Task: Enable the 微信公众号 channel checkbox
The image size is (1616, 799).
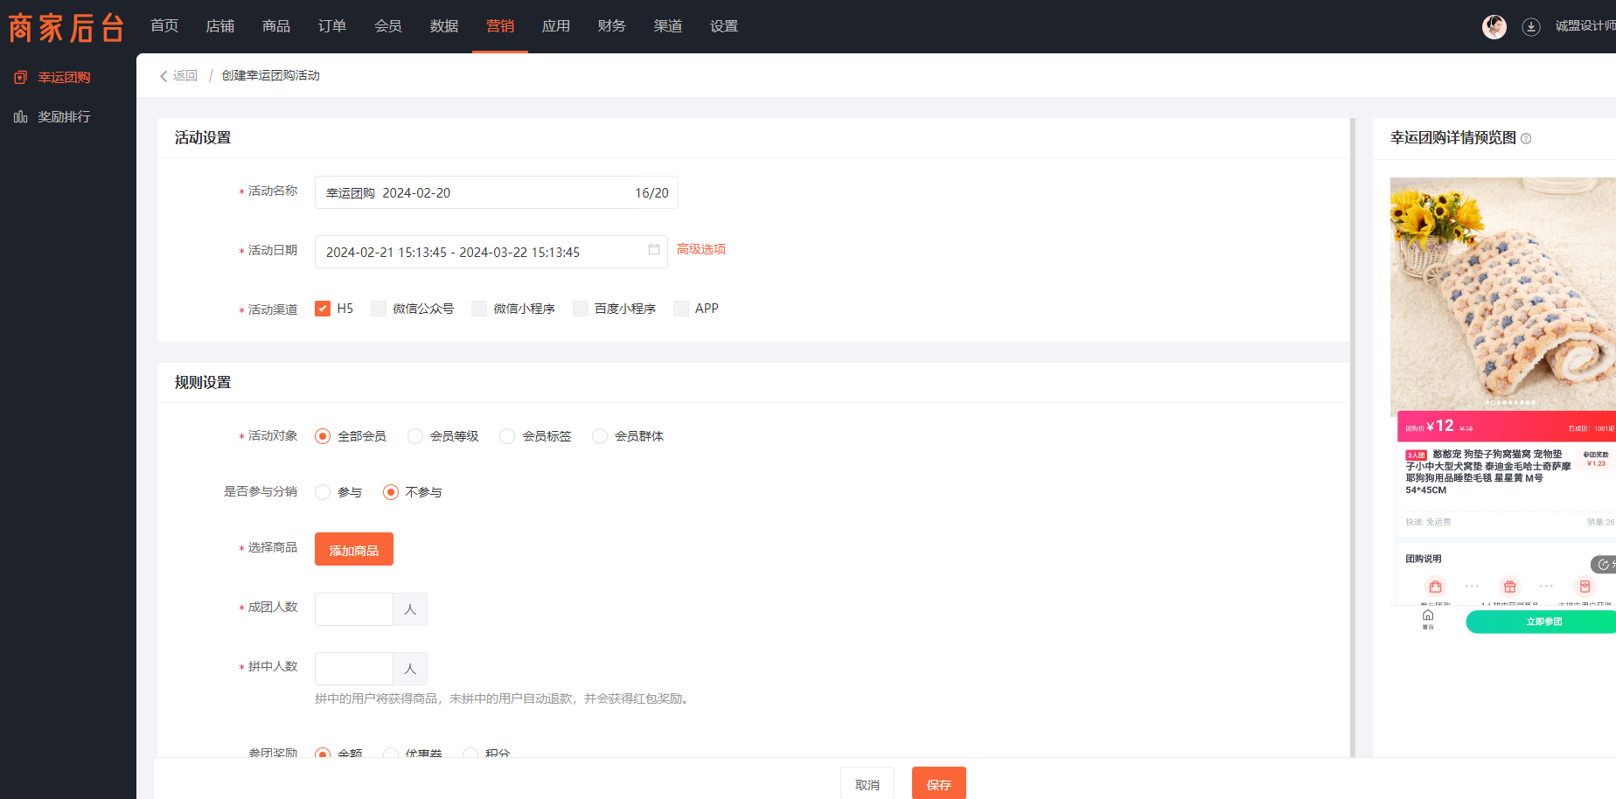Action: 379,309
